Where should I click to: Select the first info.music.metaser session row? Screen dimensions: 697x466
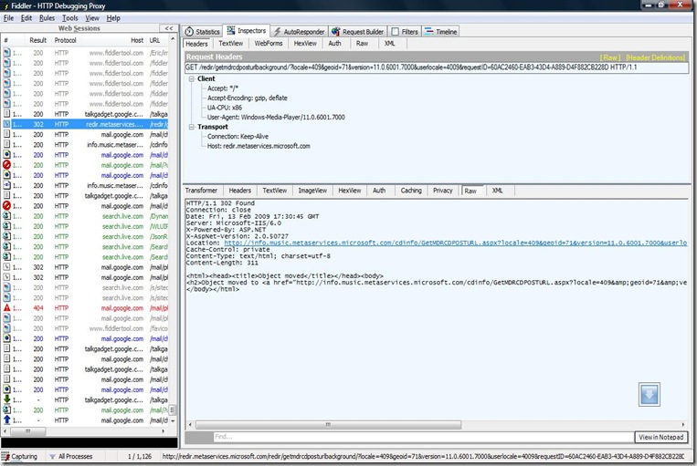[x=85, y=145]
